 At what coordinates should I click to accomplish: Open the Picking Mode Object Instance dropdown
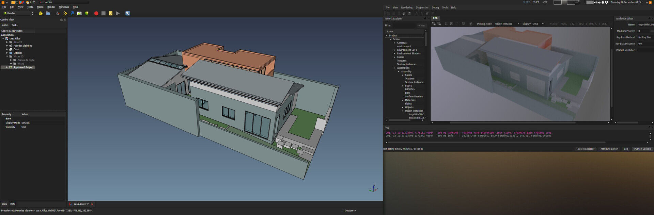(x=507, y=24)
